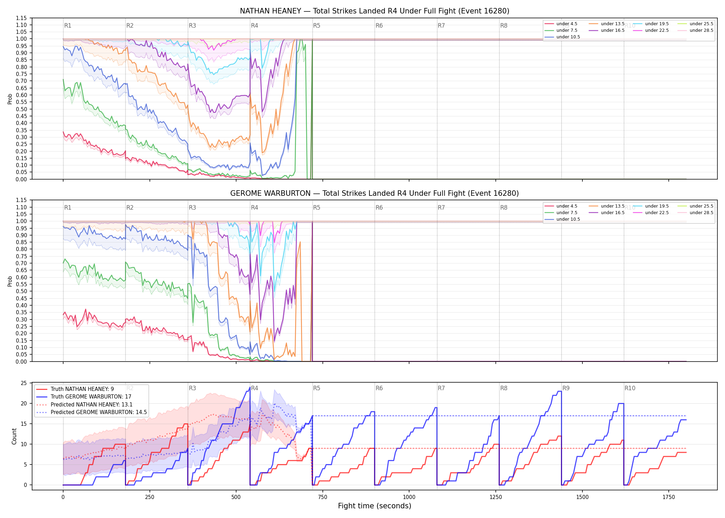725x518 pixels.
Task: Click 'under 19.5' legend entry in top chart
Action: [651, 24]
